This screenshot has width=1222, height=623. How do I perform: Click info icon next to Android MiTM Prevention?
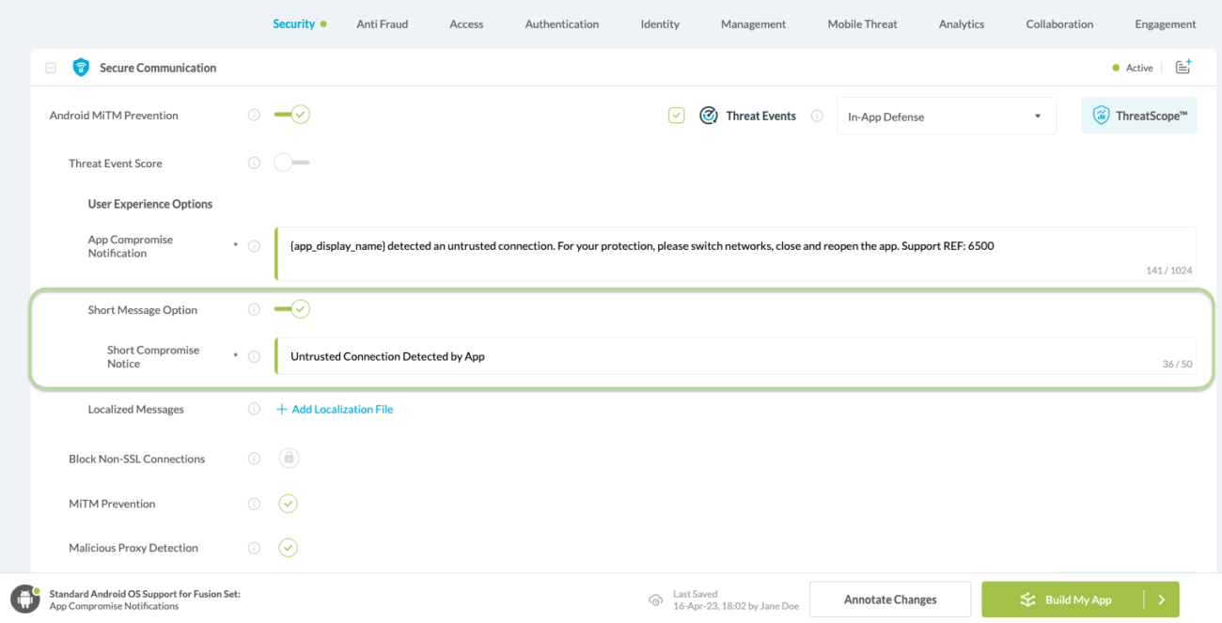(x=254, y=116)
